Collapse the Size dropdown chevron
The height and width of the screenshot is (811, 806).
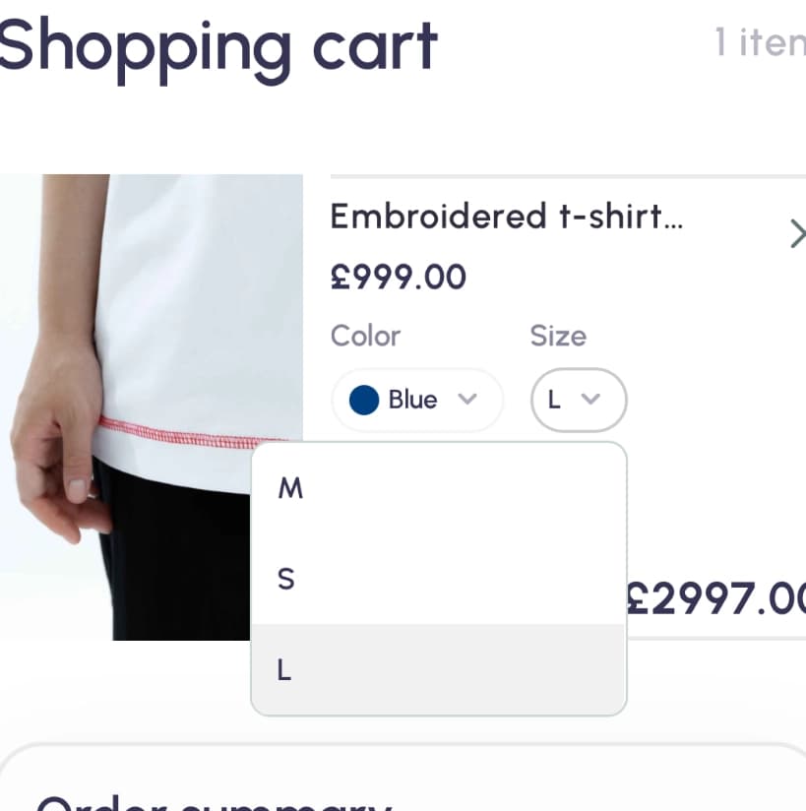pos(590,399)
